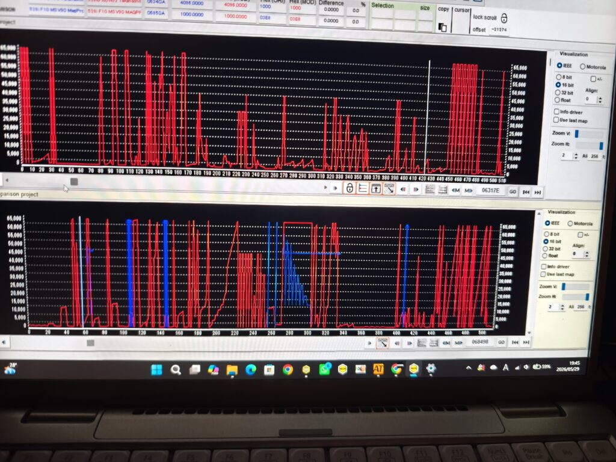Click red previous difference arrow in bottom toolbar
Viewport: 616px width, 462px height.
[x=397, y=343]
